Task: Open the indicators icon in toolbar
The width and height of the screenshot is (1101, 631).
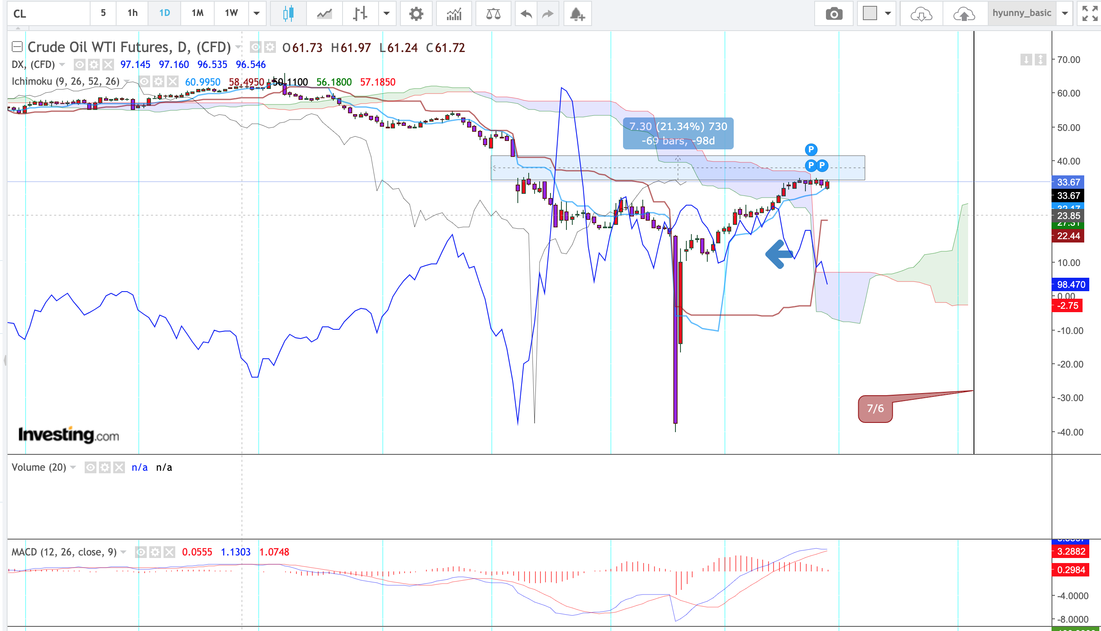Action: pyautogui.click(x=454, y=13)
